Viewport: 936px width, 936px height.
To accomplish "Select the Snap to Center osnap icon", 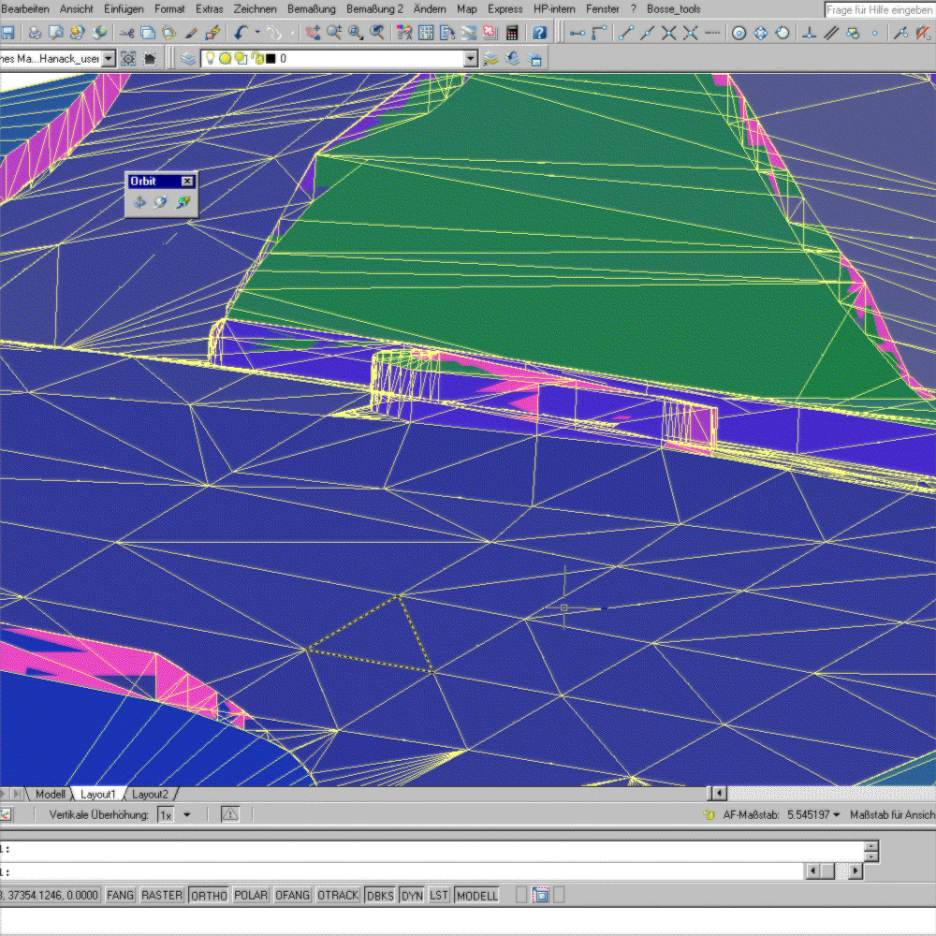I will point(739,33).
